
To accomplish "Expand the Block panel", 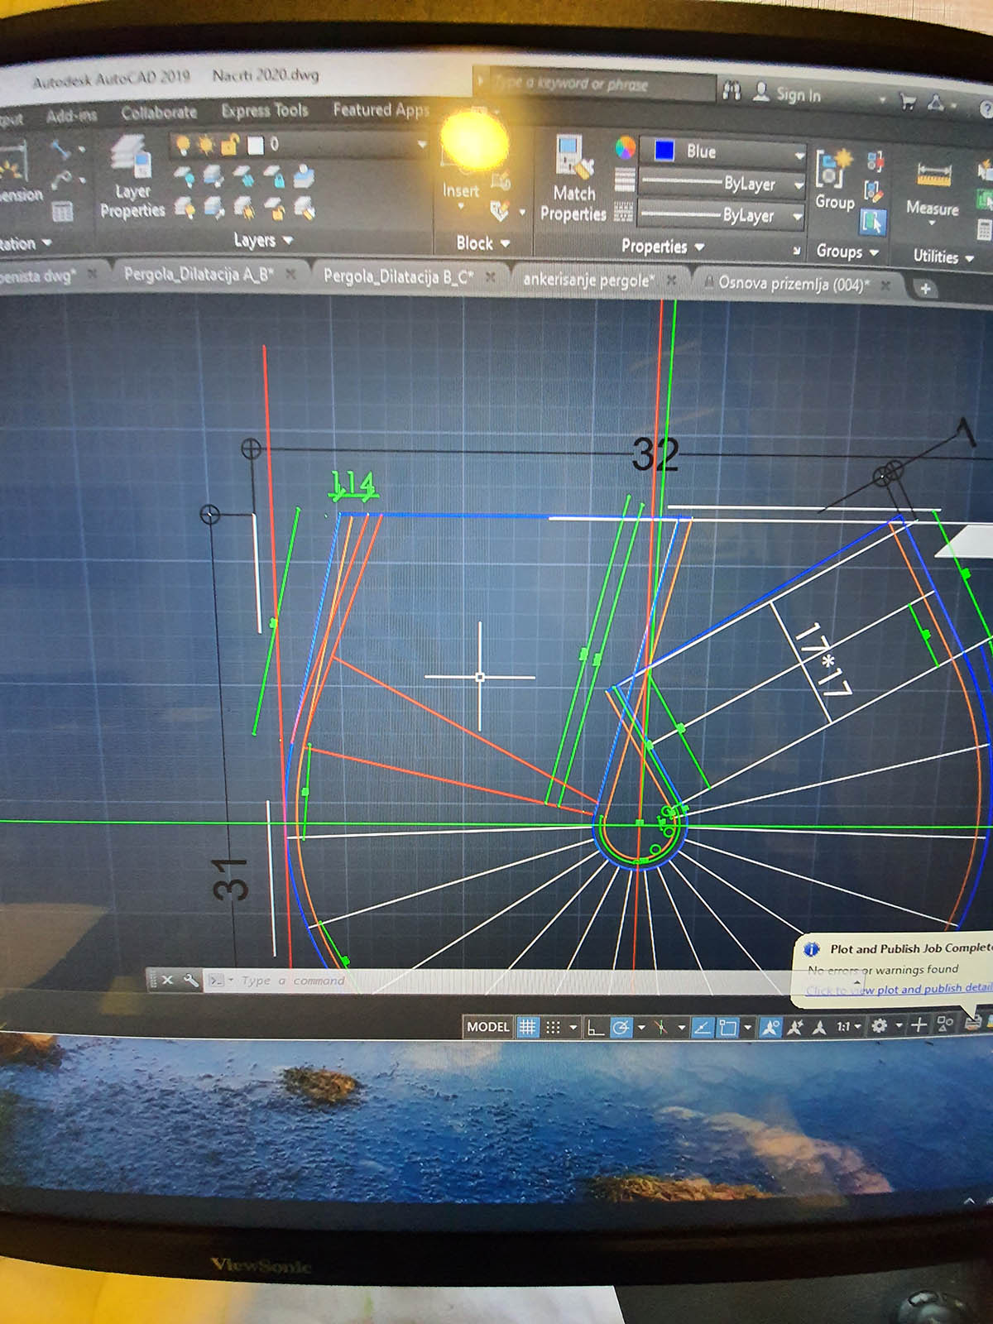I will click(482, 243).
